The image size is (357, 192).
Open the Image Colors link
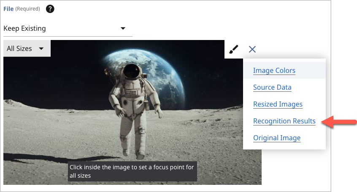point(274,70)
